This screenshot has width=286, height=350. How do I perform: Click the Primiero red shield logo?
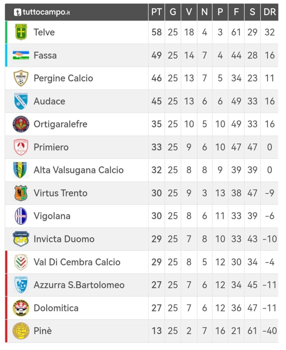[x=21, y=147]
